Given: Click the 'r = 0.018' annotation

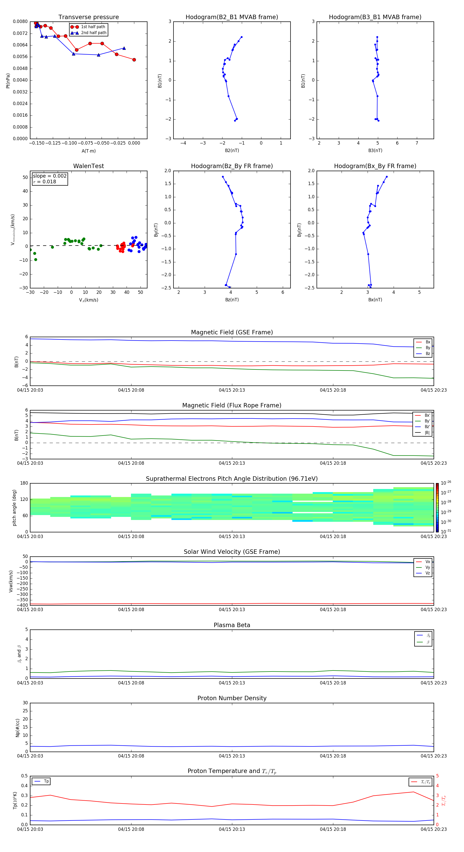Looking at the screenshot, I should point(45,182).
